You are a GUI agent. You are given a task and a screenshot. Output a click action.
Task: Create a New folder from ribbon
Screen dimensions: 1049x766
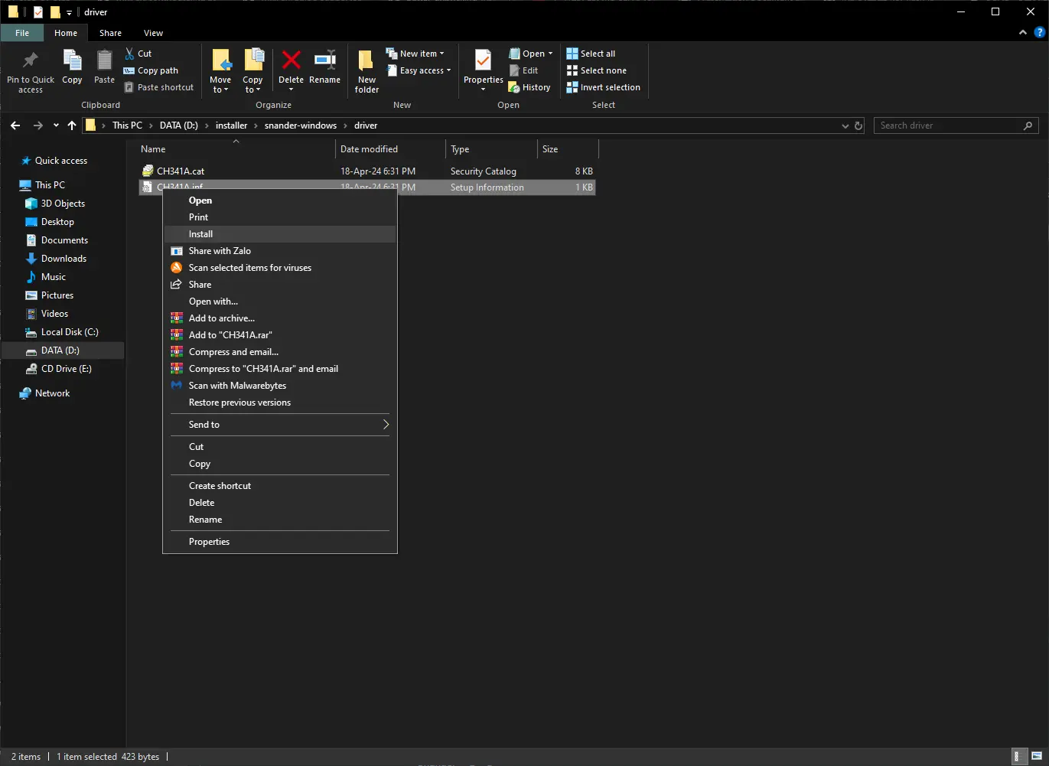(x=366, y=71)
